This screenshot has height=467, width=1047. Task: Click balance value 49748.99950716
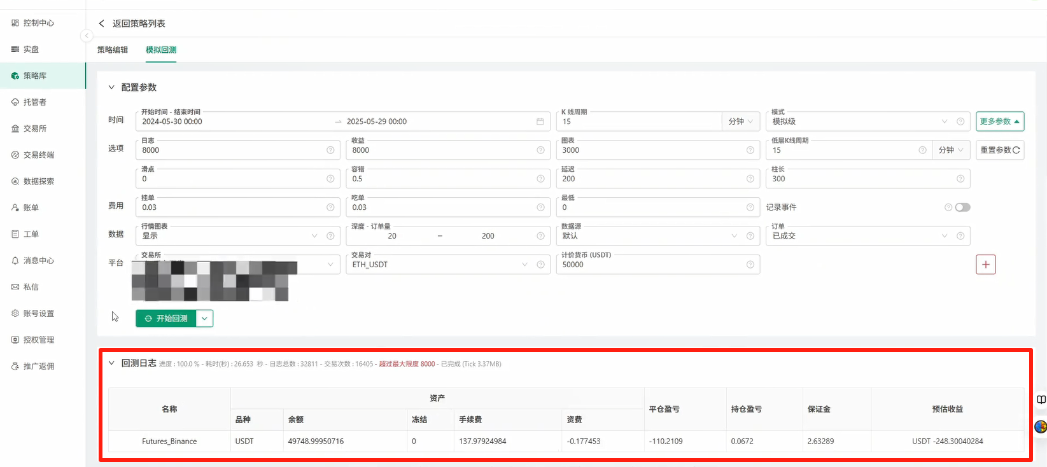point(316,441)
